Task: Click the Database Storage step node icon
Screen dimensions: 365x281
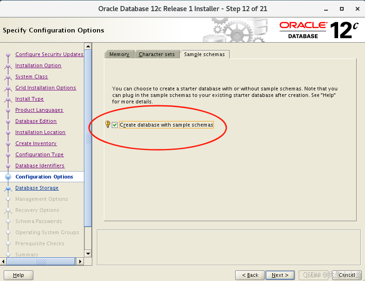Action: (8, 188)
